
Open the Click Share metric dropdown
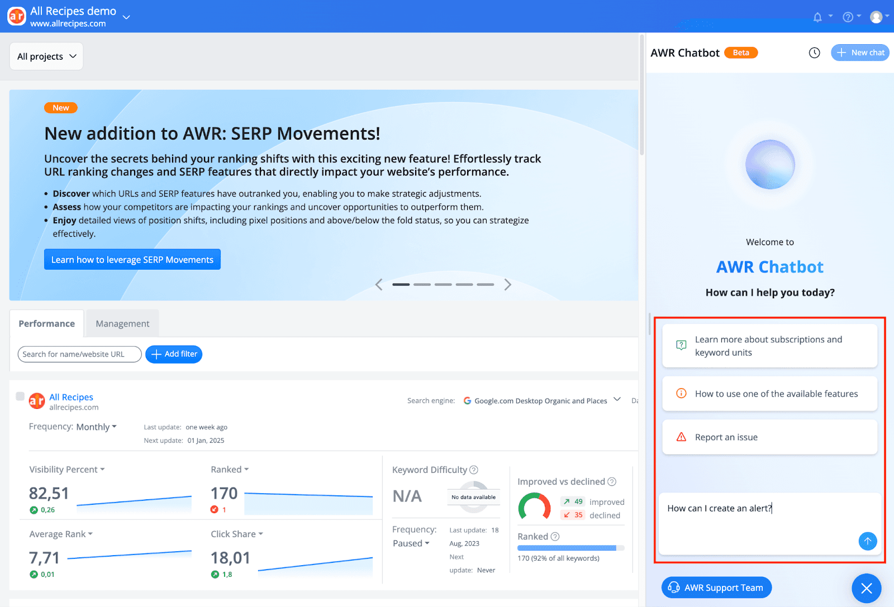click(237, 534)
